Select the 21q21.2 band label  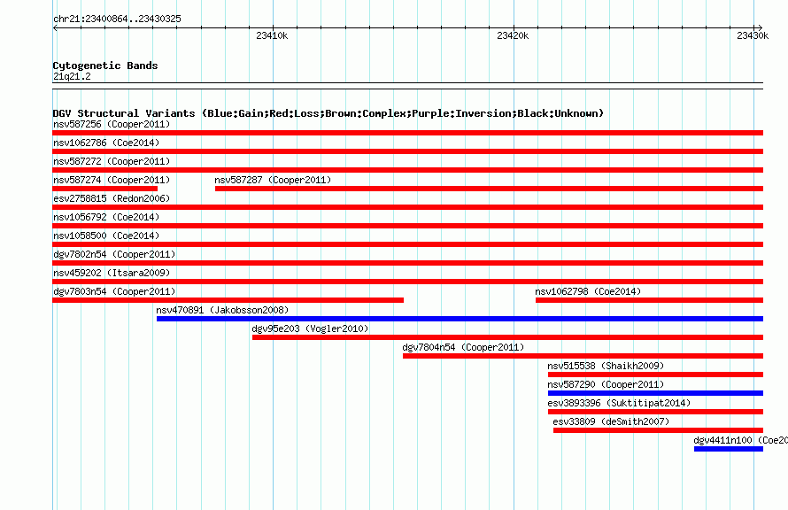(x=72, y=76)
